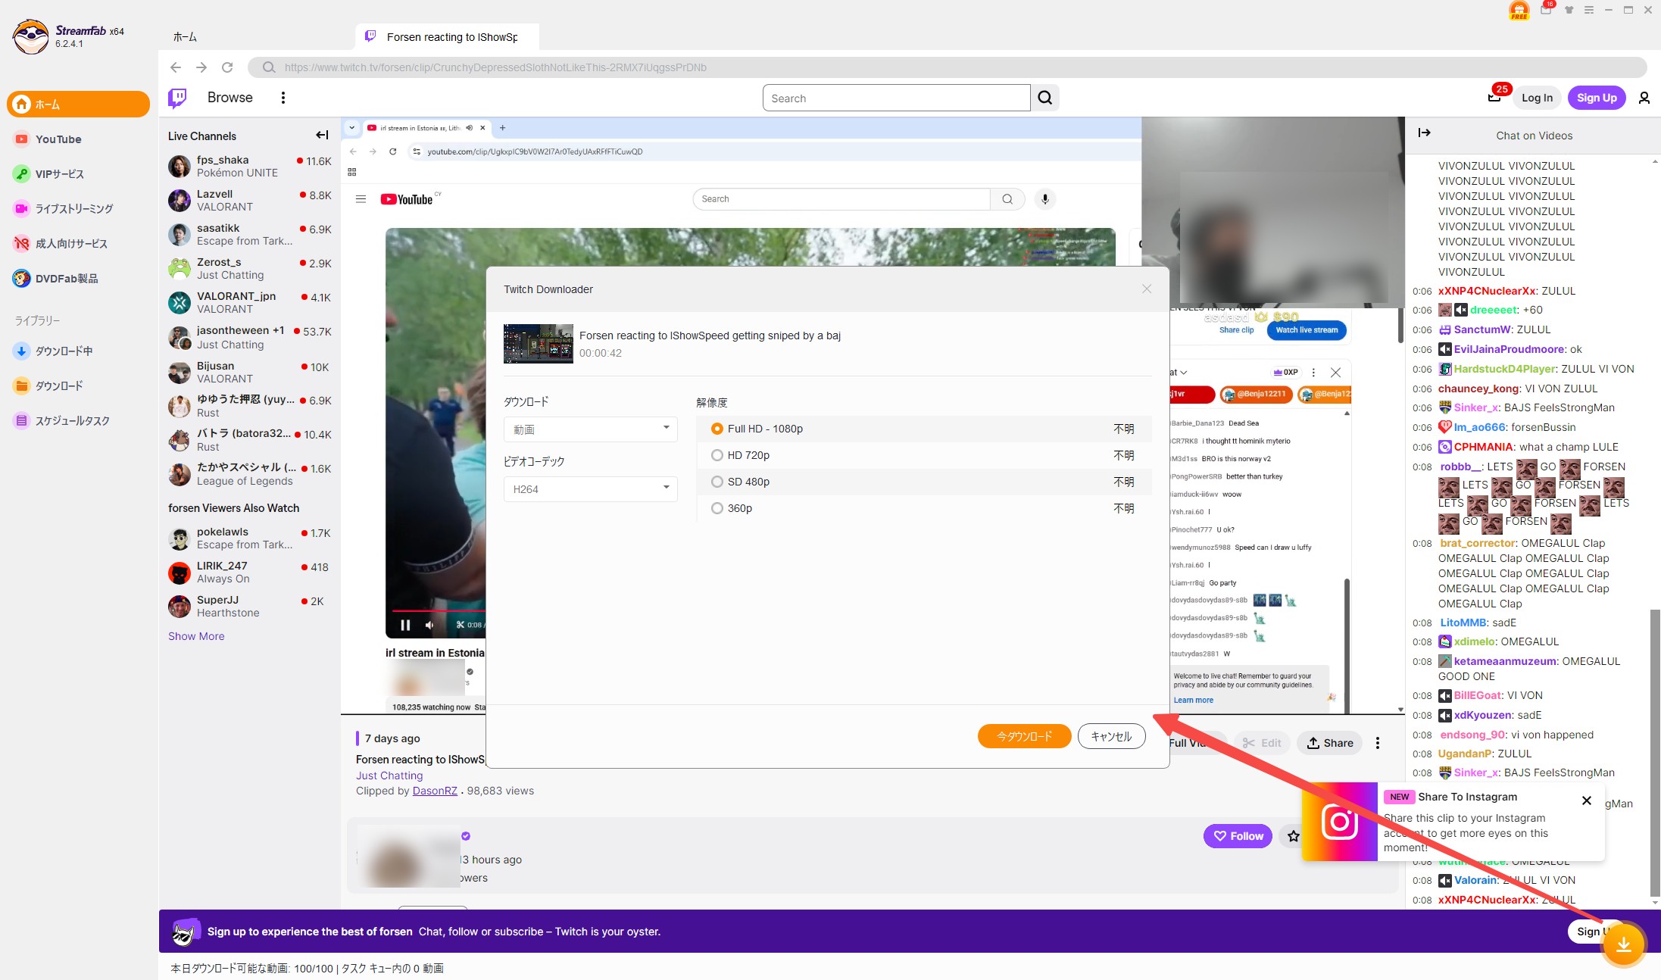Click the star icon beside Follow
The image size is (1661, 980).
click(1294, 836)
